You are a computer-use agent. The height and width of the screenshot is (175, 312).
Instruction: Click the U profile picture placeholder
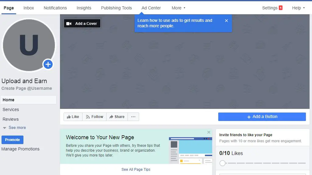click(29, 45)
